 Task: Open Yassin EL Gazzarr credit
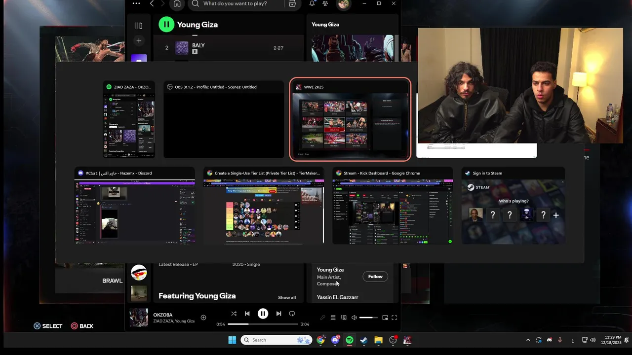(x=338, y=297)
